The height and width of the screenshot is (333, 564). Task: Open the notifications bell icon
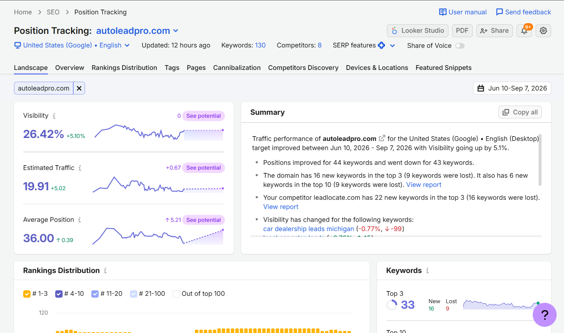point(524,31)
